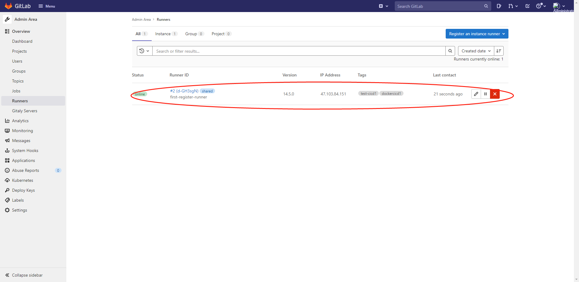Switch to the Group runners tab
The height and width of the screenshot is (282, 579).
point(195,34)
